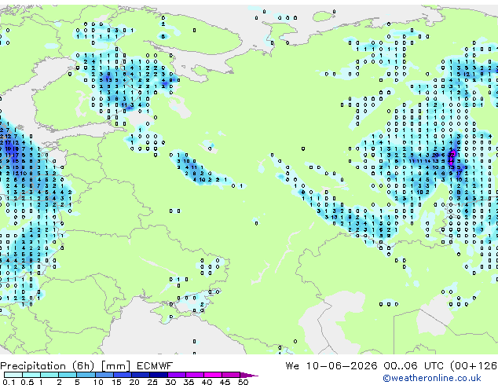
Task: Click the 20–25 mm legend swatch
Action: 141,375
